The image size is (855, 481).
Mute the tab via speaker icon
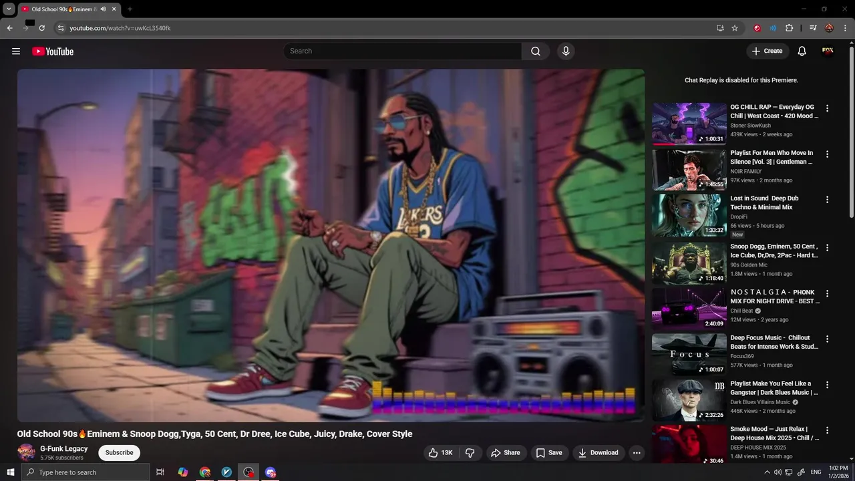click(103, 9)
